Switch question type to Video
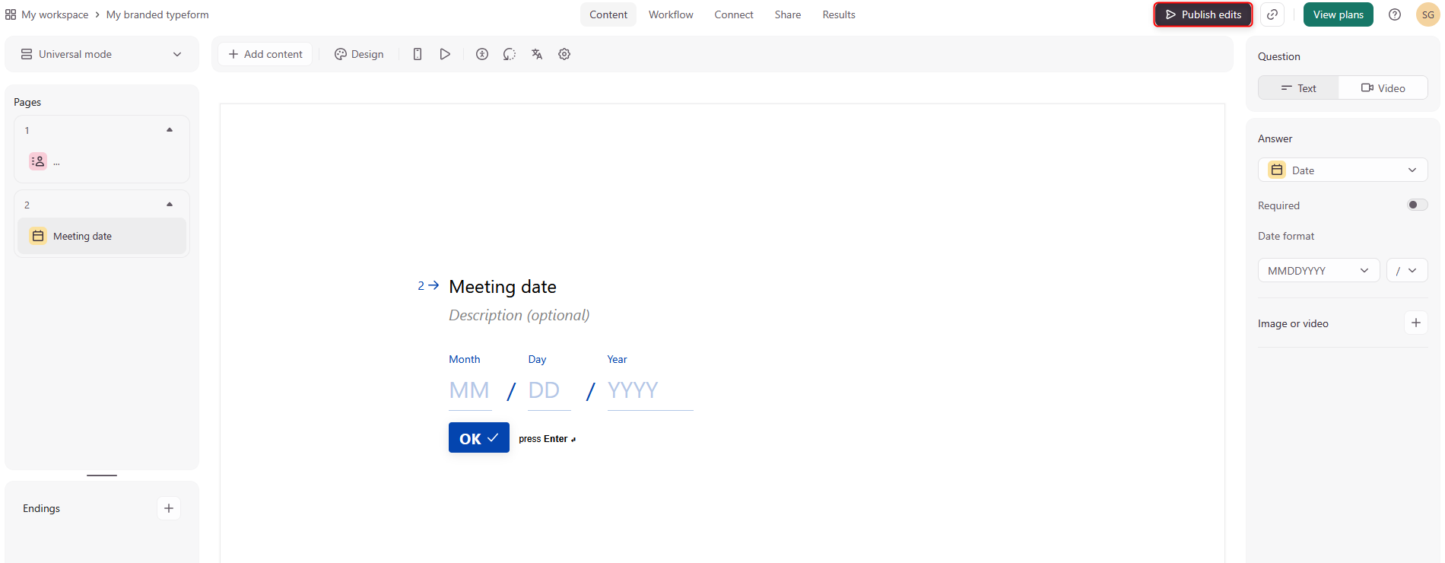Screen dimensions: 1445x563 (x=1383, y=88)
